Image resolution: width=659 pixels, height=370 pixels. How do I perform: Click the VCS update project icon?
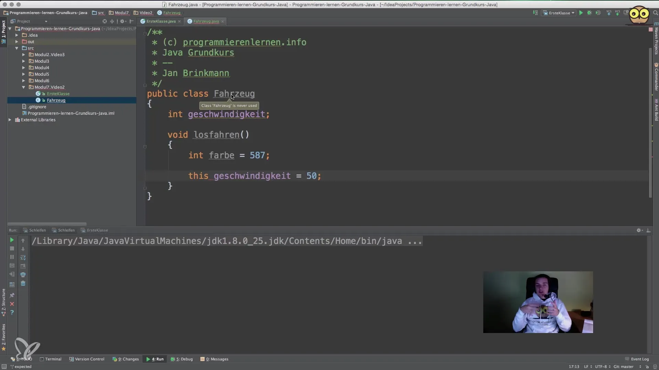[x=609, y=13]
